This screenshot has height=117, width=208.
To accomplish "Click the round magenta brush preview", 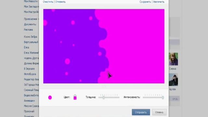I will [50, 97].
